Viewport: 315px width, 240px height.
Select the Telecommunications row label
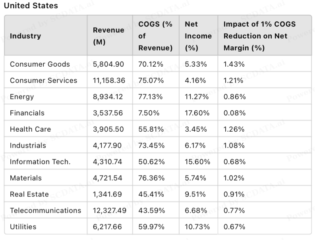point(45,211)
